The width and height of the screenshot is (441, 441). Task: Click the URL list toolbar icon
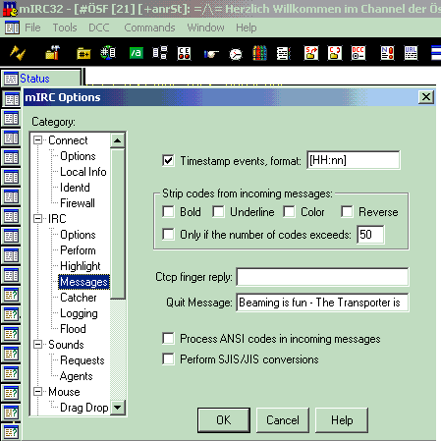pos(411,53)
